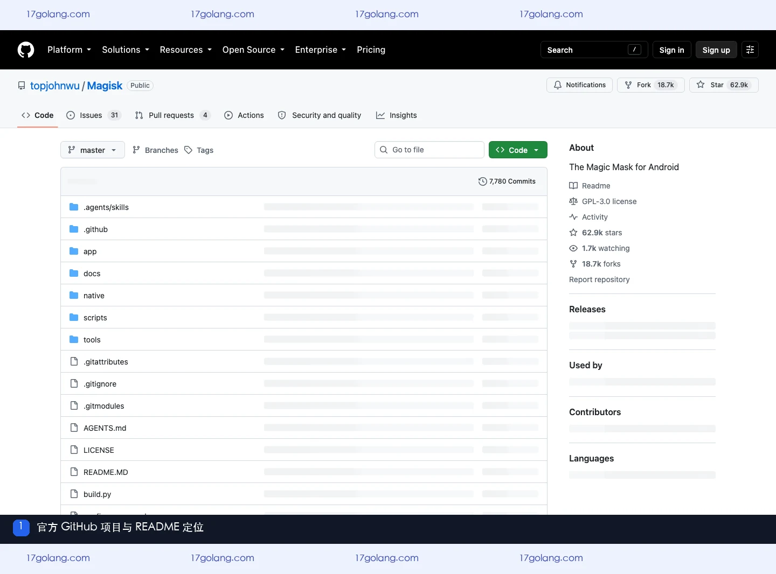The image size is (776, 574).
Task: Open the green Code dropdown
Action: pyautogui.click(x=518, y=150)
